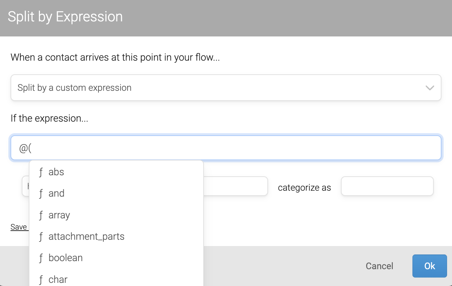Screen dimensions: 452x286
Task: Click the ƒ icon beside the and function
Action: [x=41, y=193]
